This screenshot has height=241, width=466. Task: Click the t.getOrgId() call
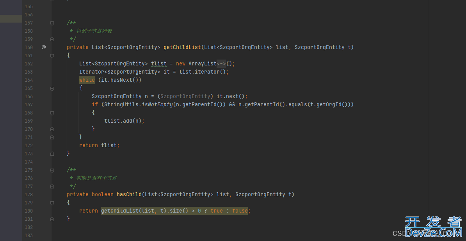coord(329,104)
